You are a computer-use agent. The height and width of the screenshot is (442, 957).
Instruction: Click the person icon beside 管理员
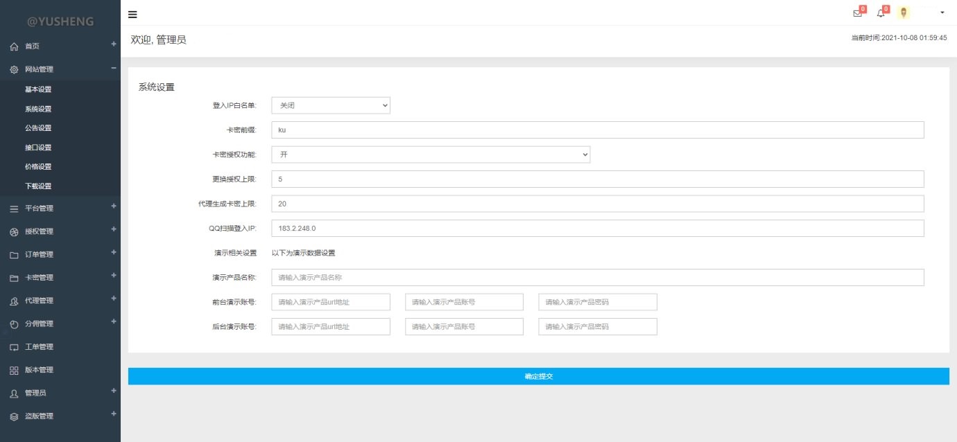14,394
